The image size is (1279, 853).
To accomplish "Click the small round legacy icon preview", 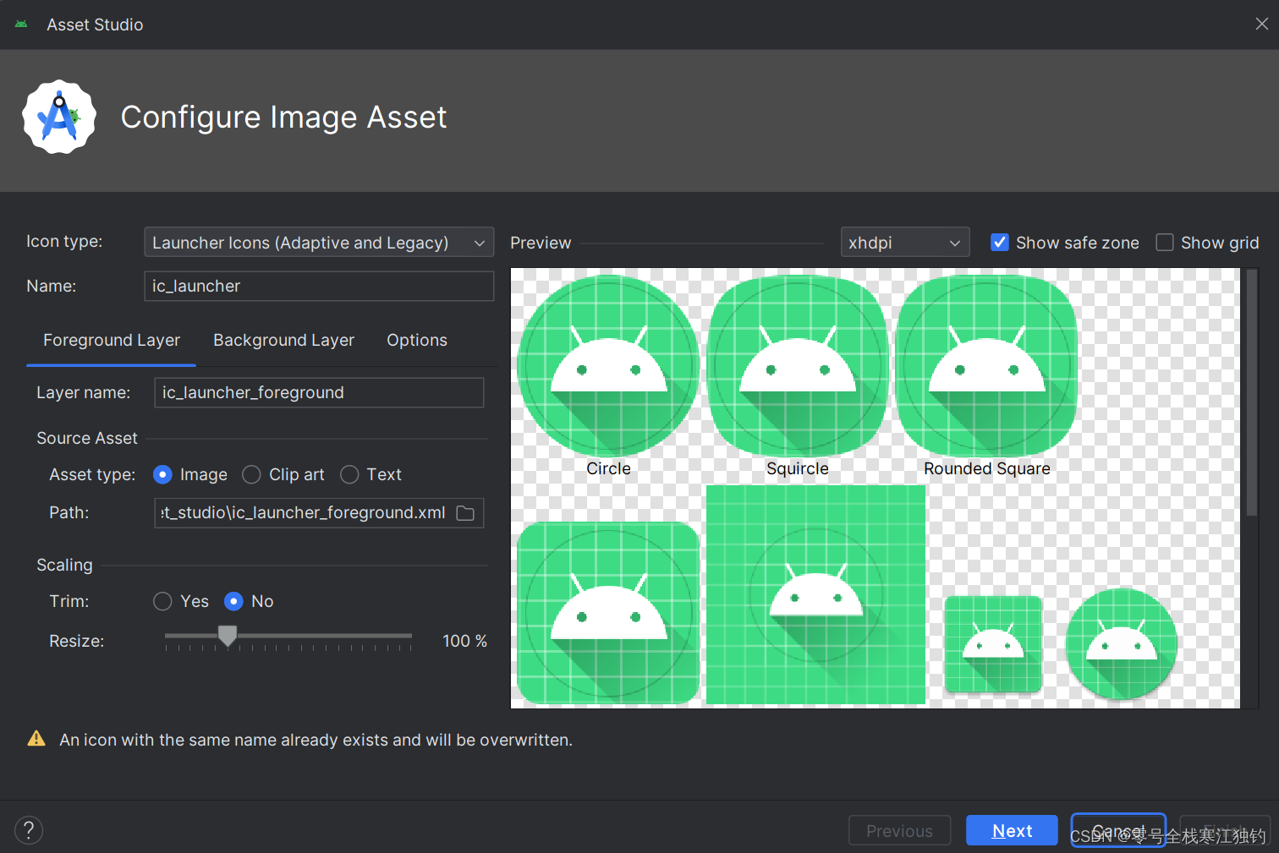I will [1121, 644].
